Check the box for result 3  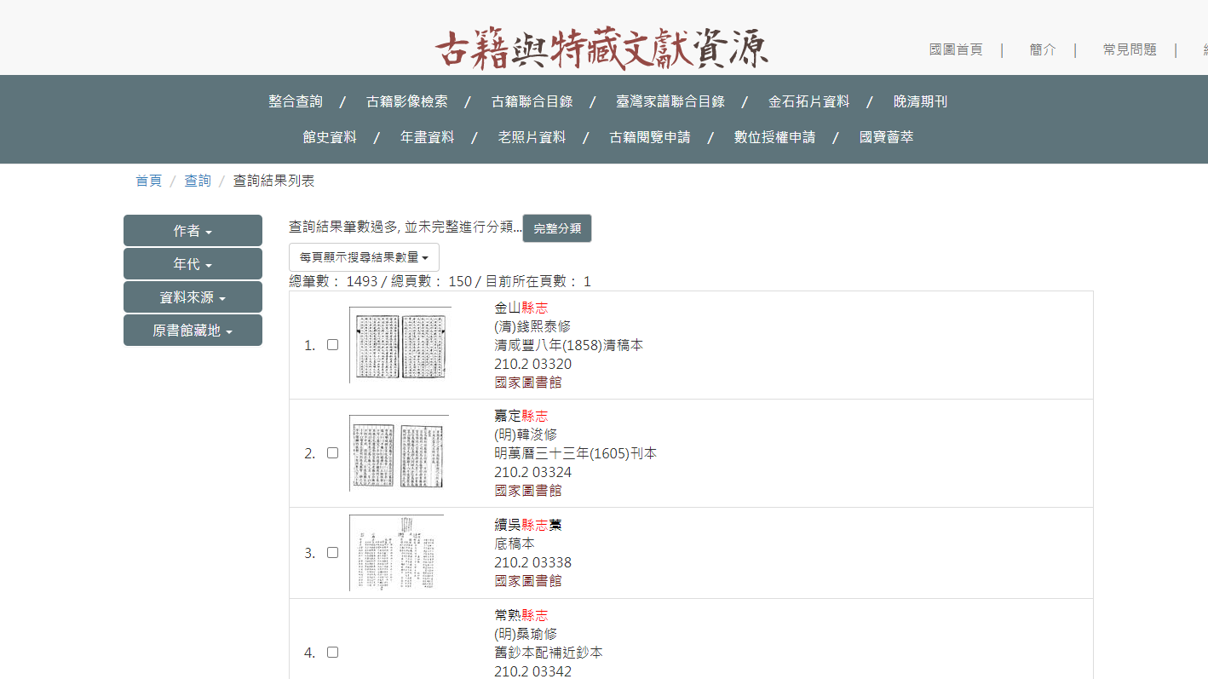tap(333, 553)
